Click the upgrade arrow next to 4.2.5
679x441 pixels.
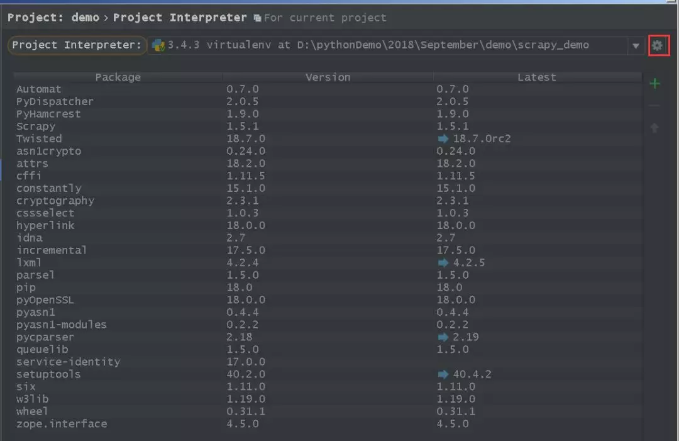pyautogui.click(x=443, y=262)
